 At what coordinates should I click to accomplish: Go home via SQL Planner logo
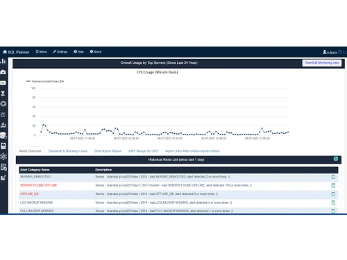click(16, 52)
